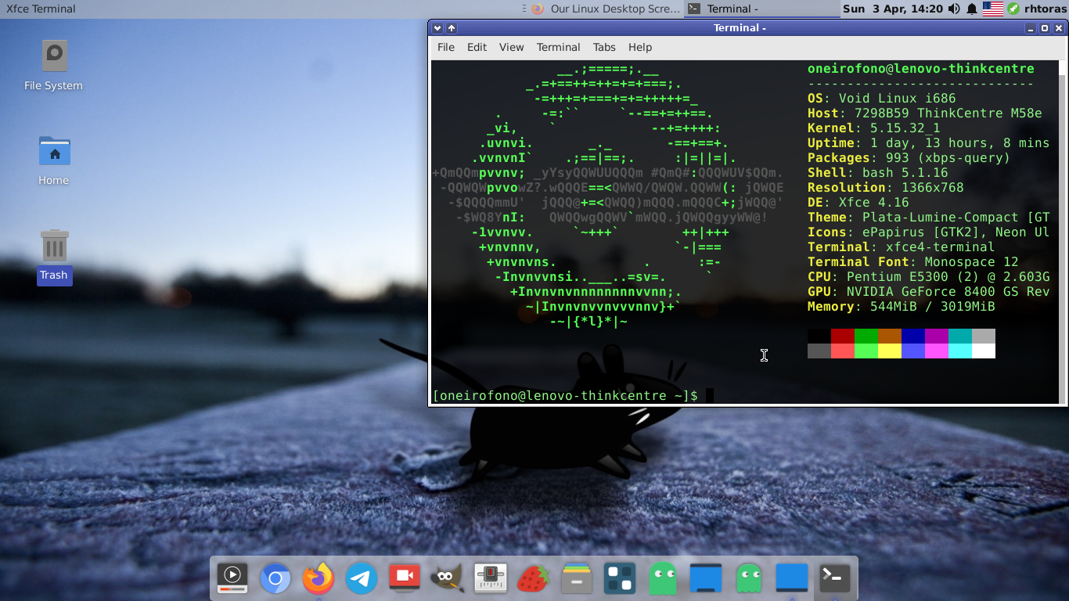Maximize the Terminal window

[x=1045, y=28]
